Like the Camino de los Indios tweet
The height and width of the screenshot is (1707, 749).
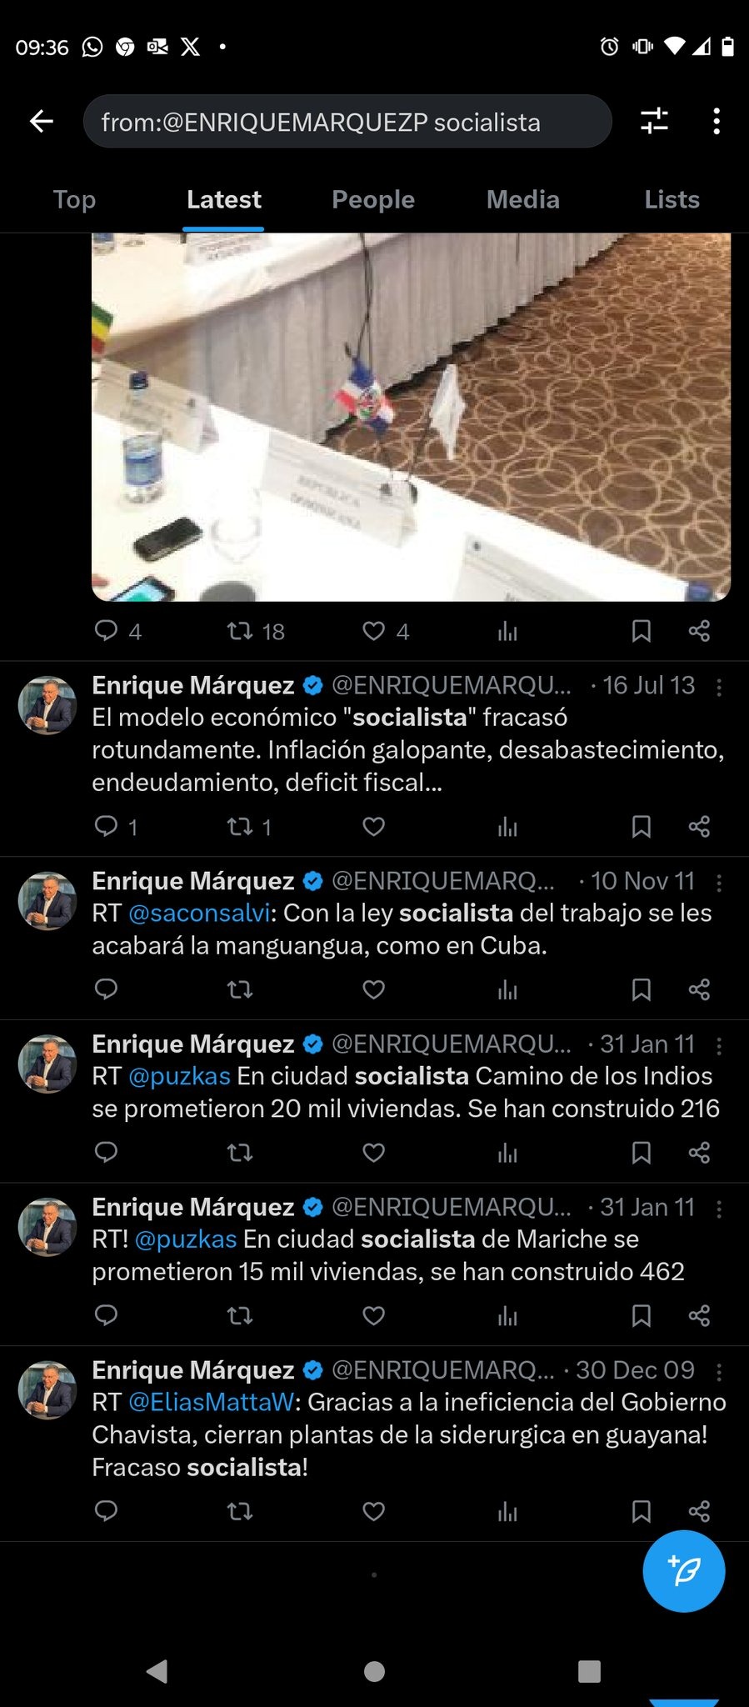[x=373, y=1153]
